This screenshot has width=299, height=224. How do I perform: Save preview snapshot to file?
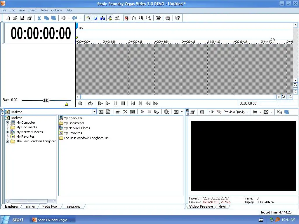click(x=287, y=112)
